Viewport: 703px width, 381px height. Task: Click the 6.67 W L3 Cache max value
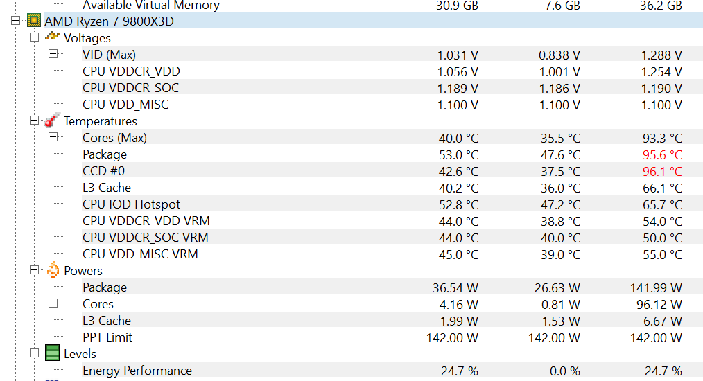(663, 321)
